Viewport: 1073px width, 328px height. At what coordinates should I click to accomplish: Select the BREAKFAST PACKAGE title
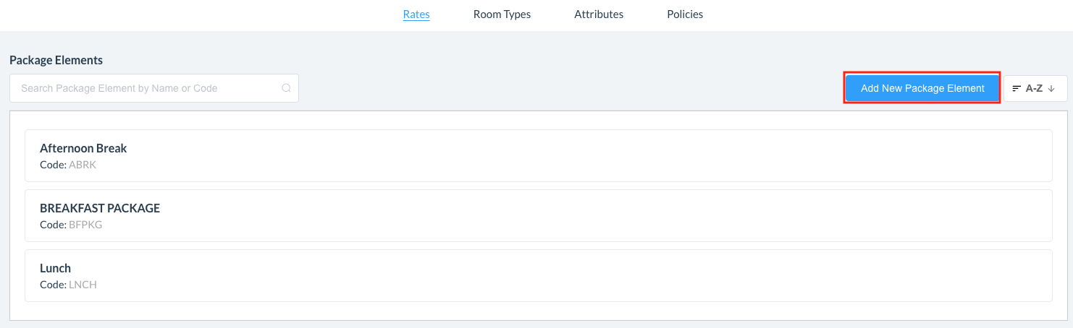[100, 208]
